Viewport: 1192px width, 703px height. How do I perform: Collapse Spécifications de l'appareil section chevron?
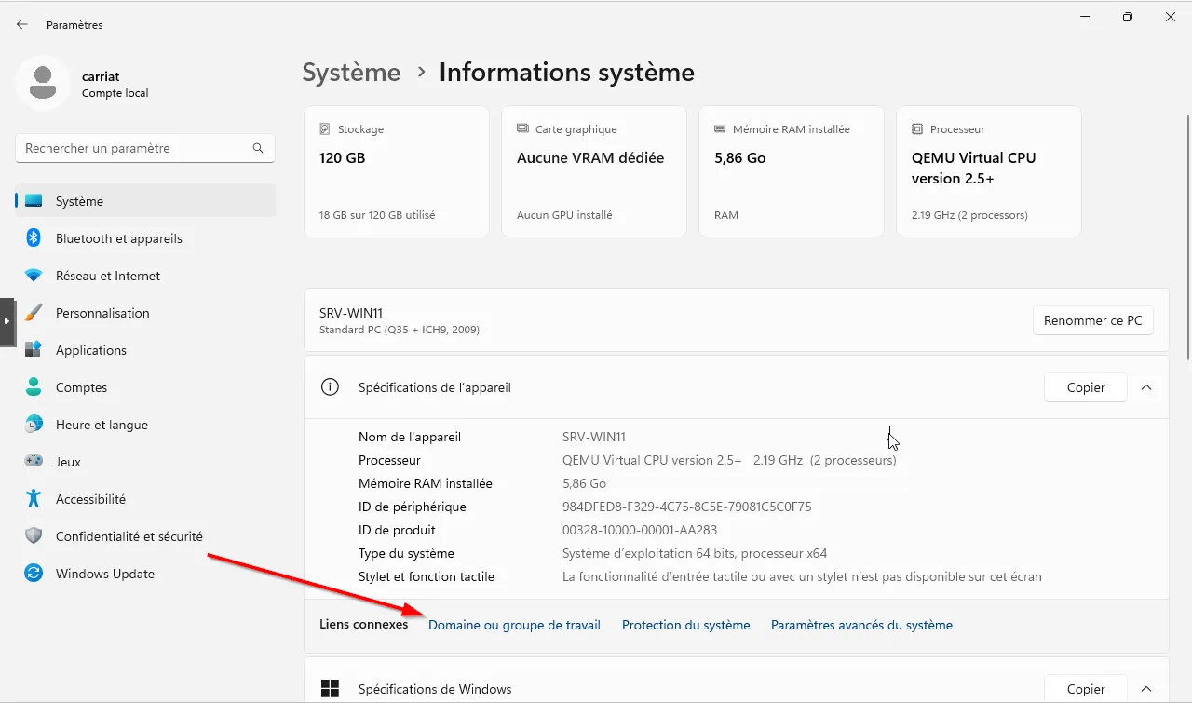tap(1146, 387)
